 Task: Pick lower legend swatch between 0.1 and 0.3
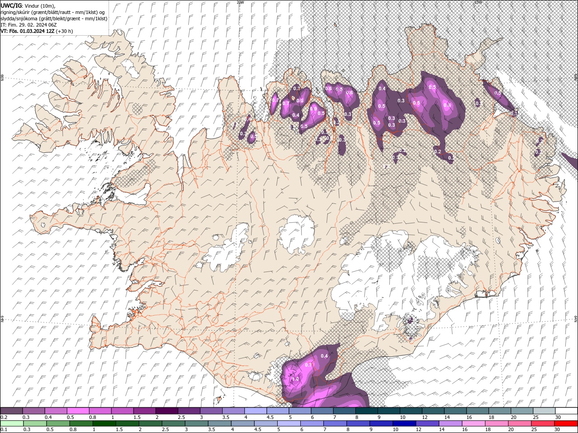pos(12,424)
